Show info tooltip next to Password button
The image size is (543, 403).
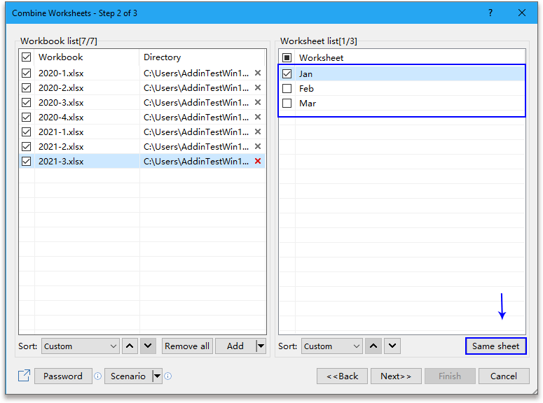coord(98,376)
